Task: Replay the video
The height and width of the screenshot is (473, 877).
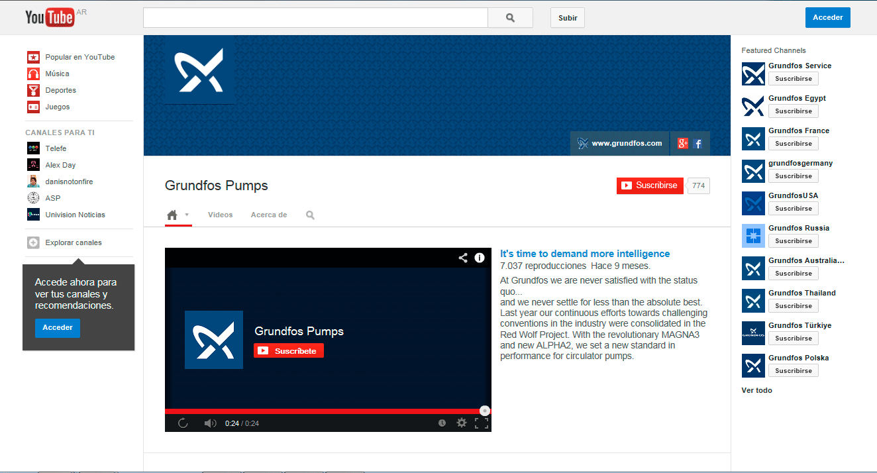Action: 183,423
